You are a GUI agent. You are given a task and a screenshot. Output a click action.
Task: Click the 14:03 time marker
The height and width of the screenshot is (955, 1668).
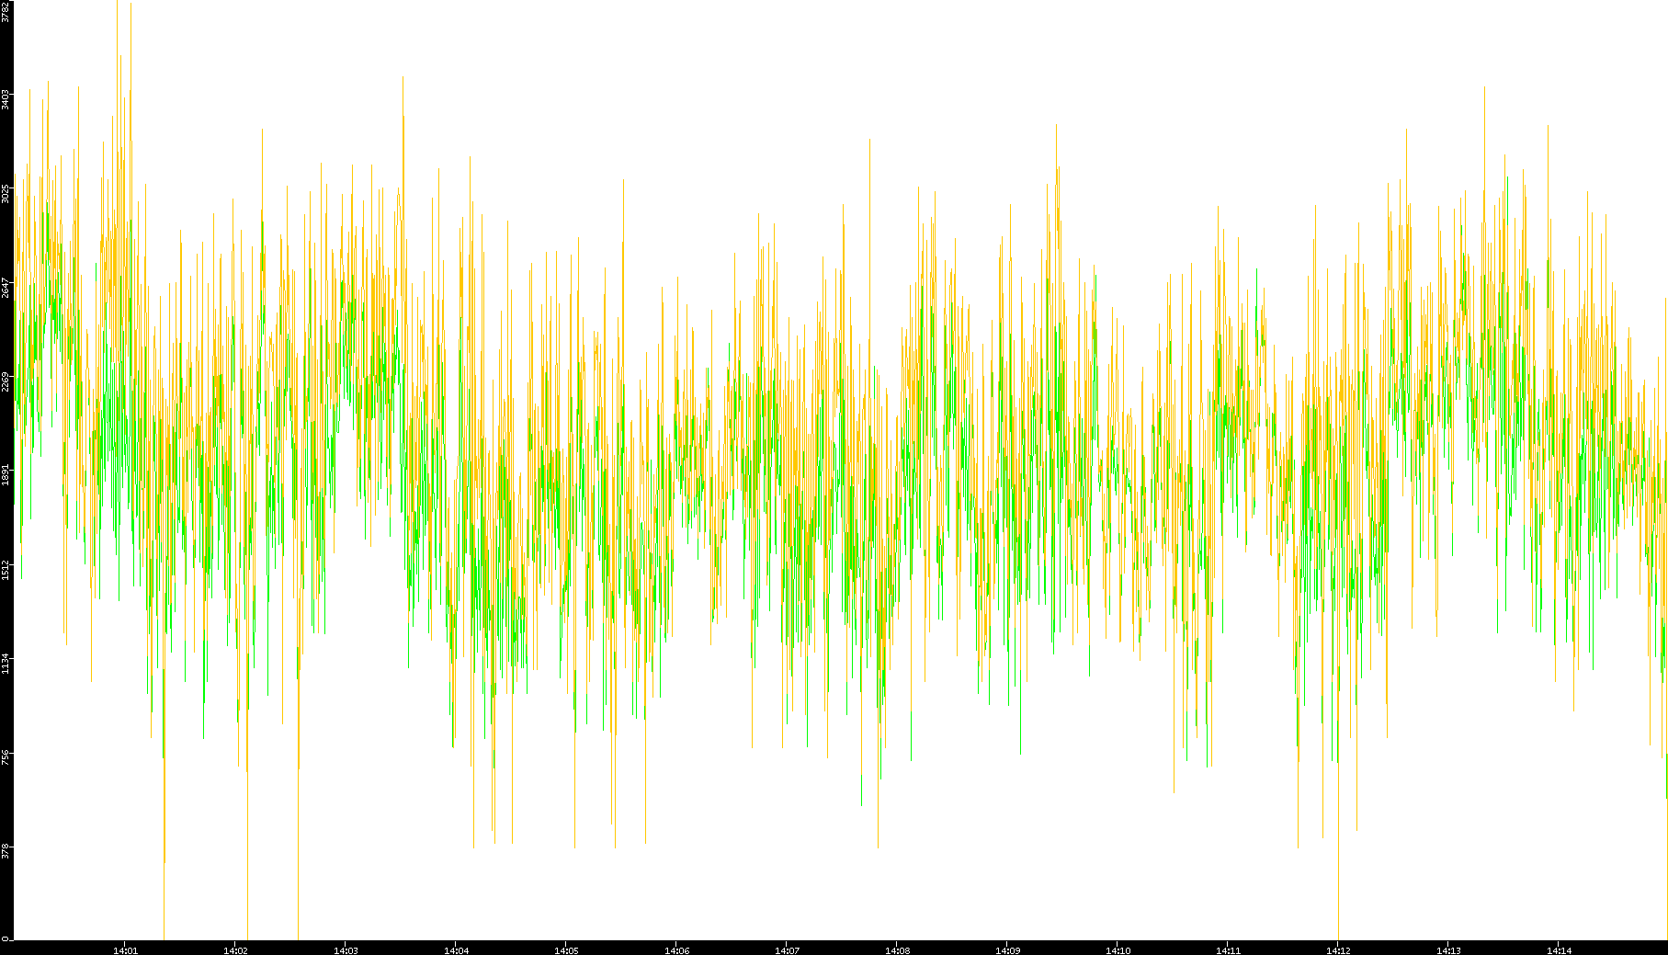click(346, 950)
